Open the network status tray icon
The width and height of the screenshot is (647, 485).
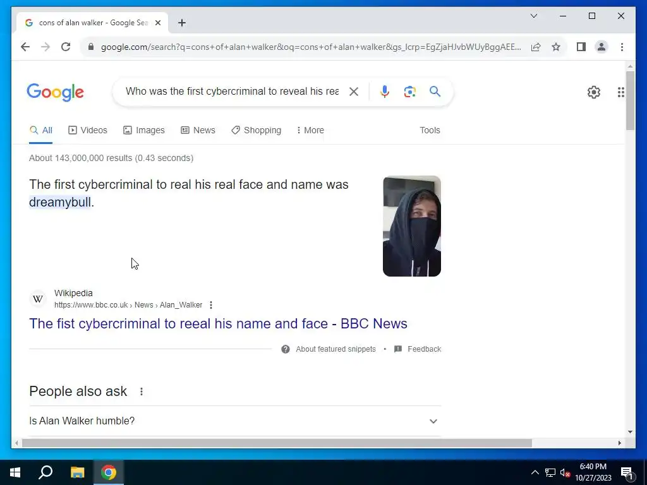point(550,472)
